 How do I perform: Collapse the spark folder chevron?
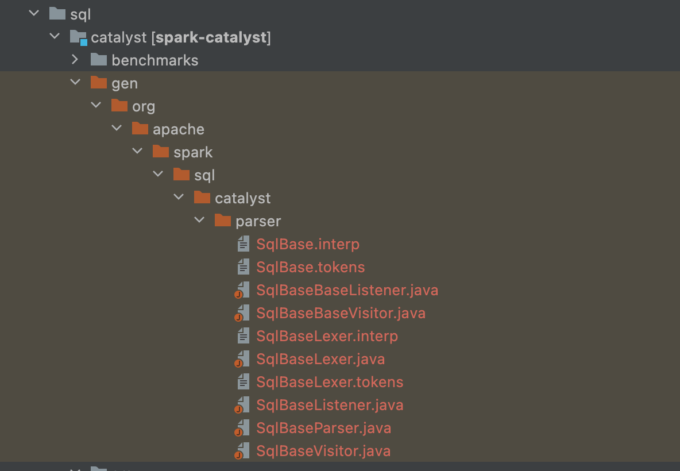tap(137, 152)
